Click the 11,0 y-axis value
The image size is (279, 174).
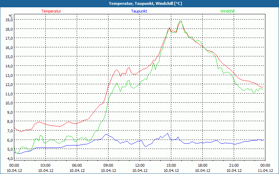[9, 94]
